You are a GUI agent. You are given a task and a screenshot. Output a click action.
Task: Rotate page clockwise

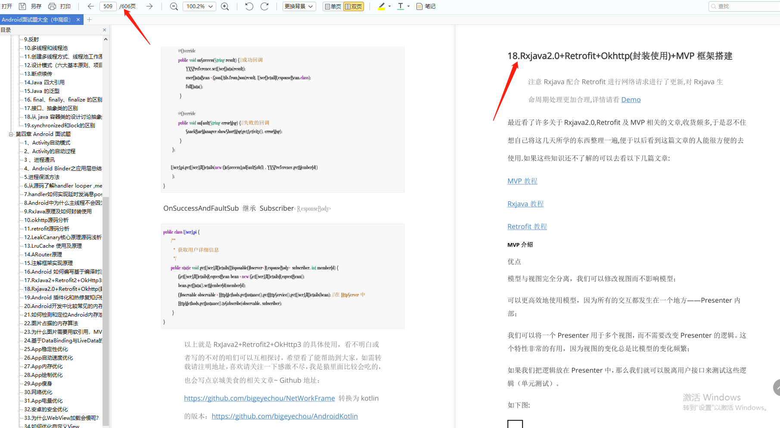pos(265,6)
